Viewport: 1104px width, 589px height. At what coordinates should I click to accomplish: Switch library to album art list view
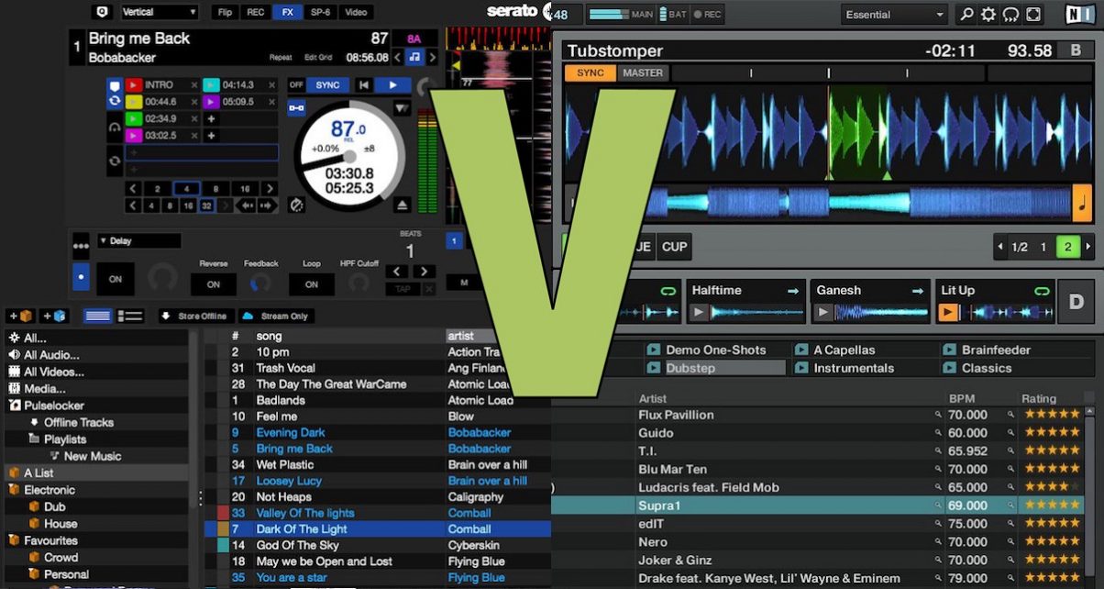click(129, 316)
